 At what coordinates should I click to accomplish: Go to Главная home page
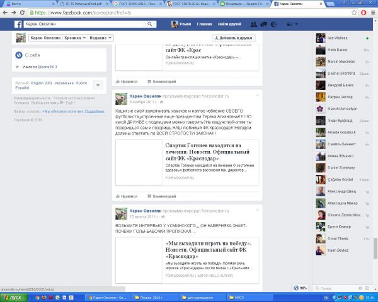204,24
